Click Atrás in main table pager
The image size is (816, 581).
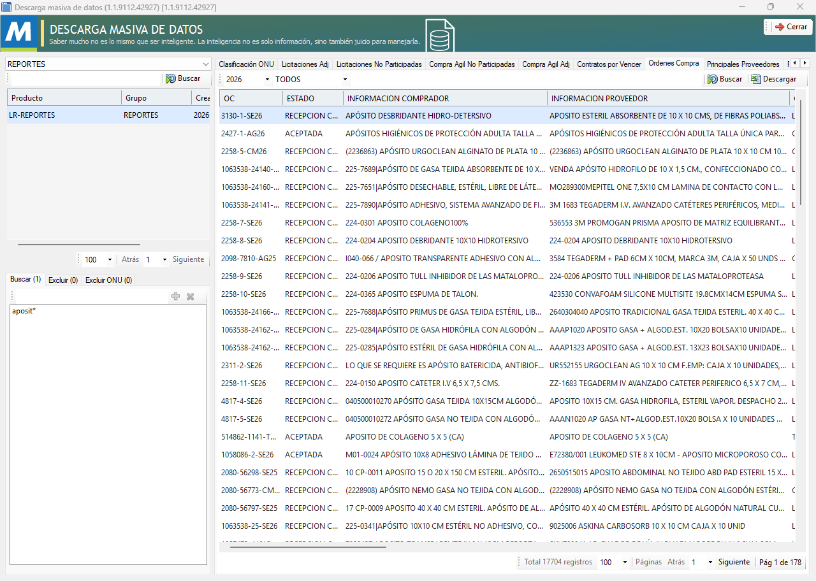676,562
